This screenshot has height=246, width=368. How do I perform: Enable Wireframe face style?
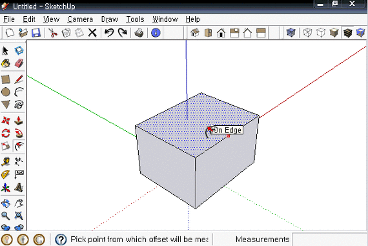tap(307, 33)
